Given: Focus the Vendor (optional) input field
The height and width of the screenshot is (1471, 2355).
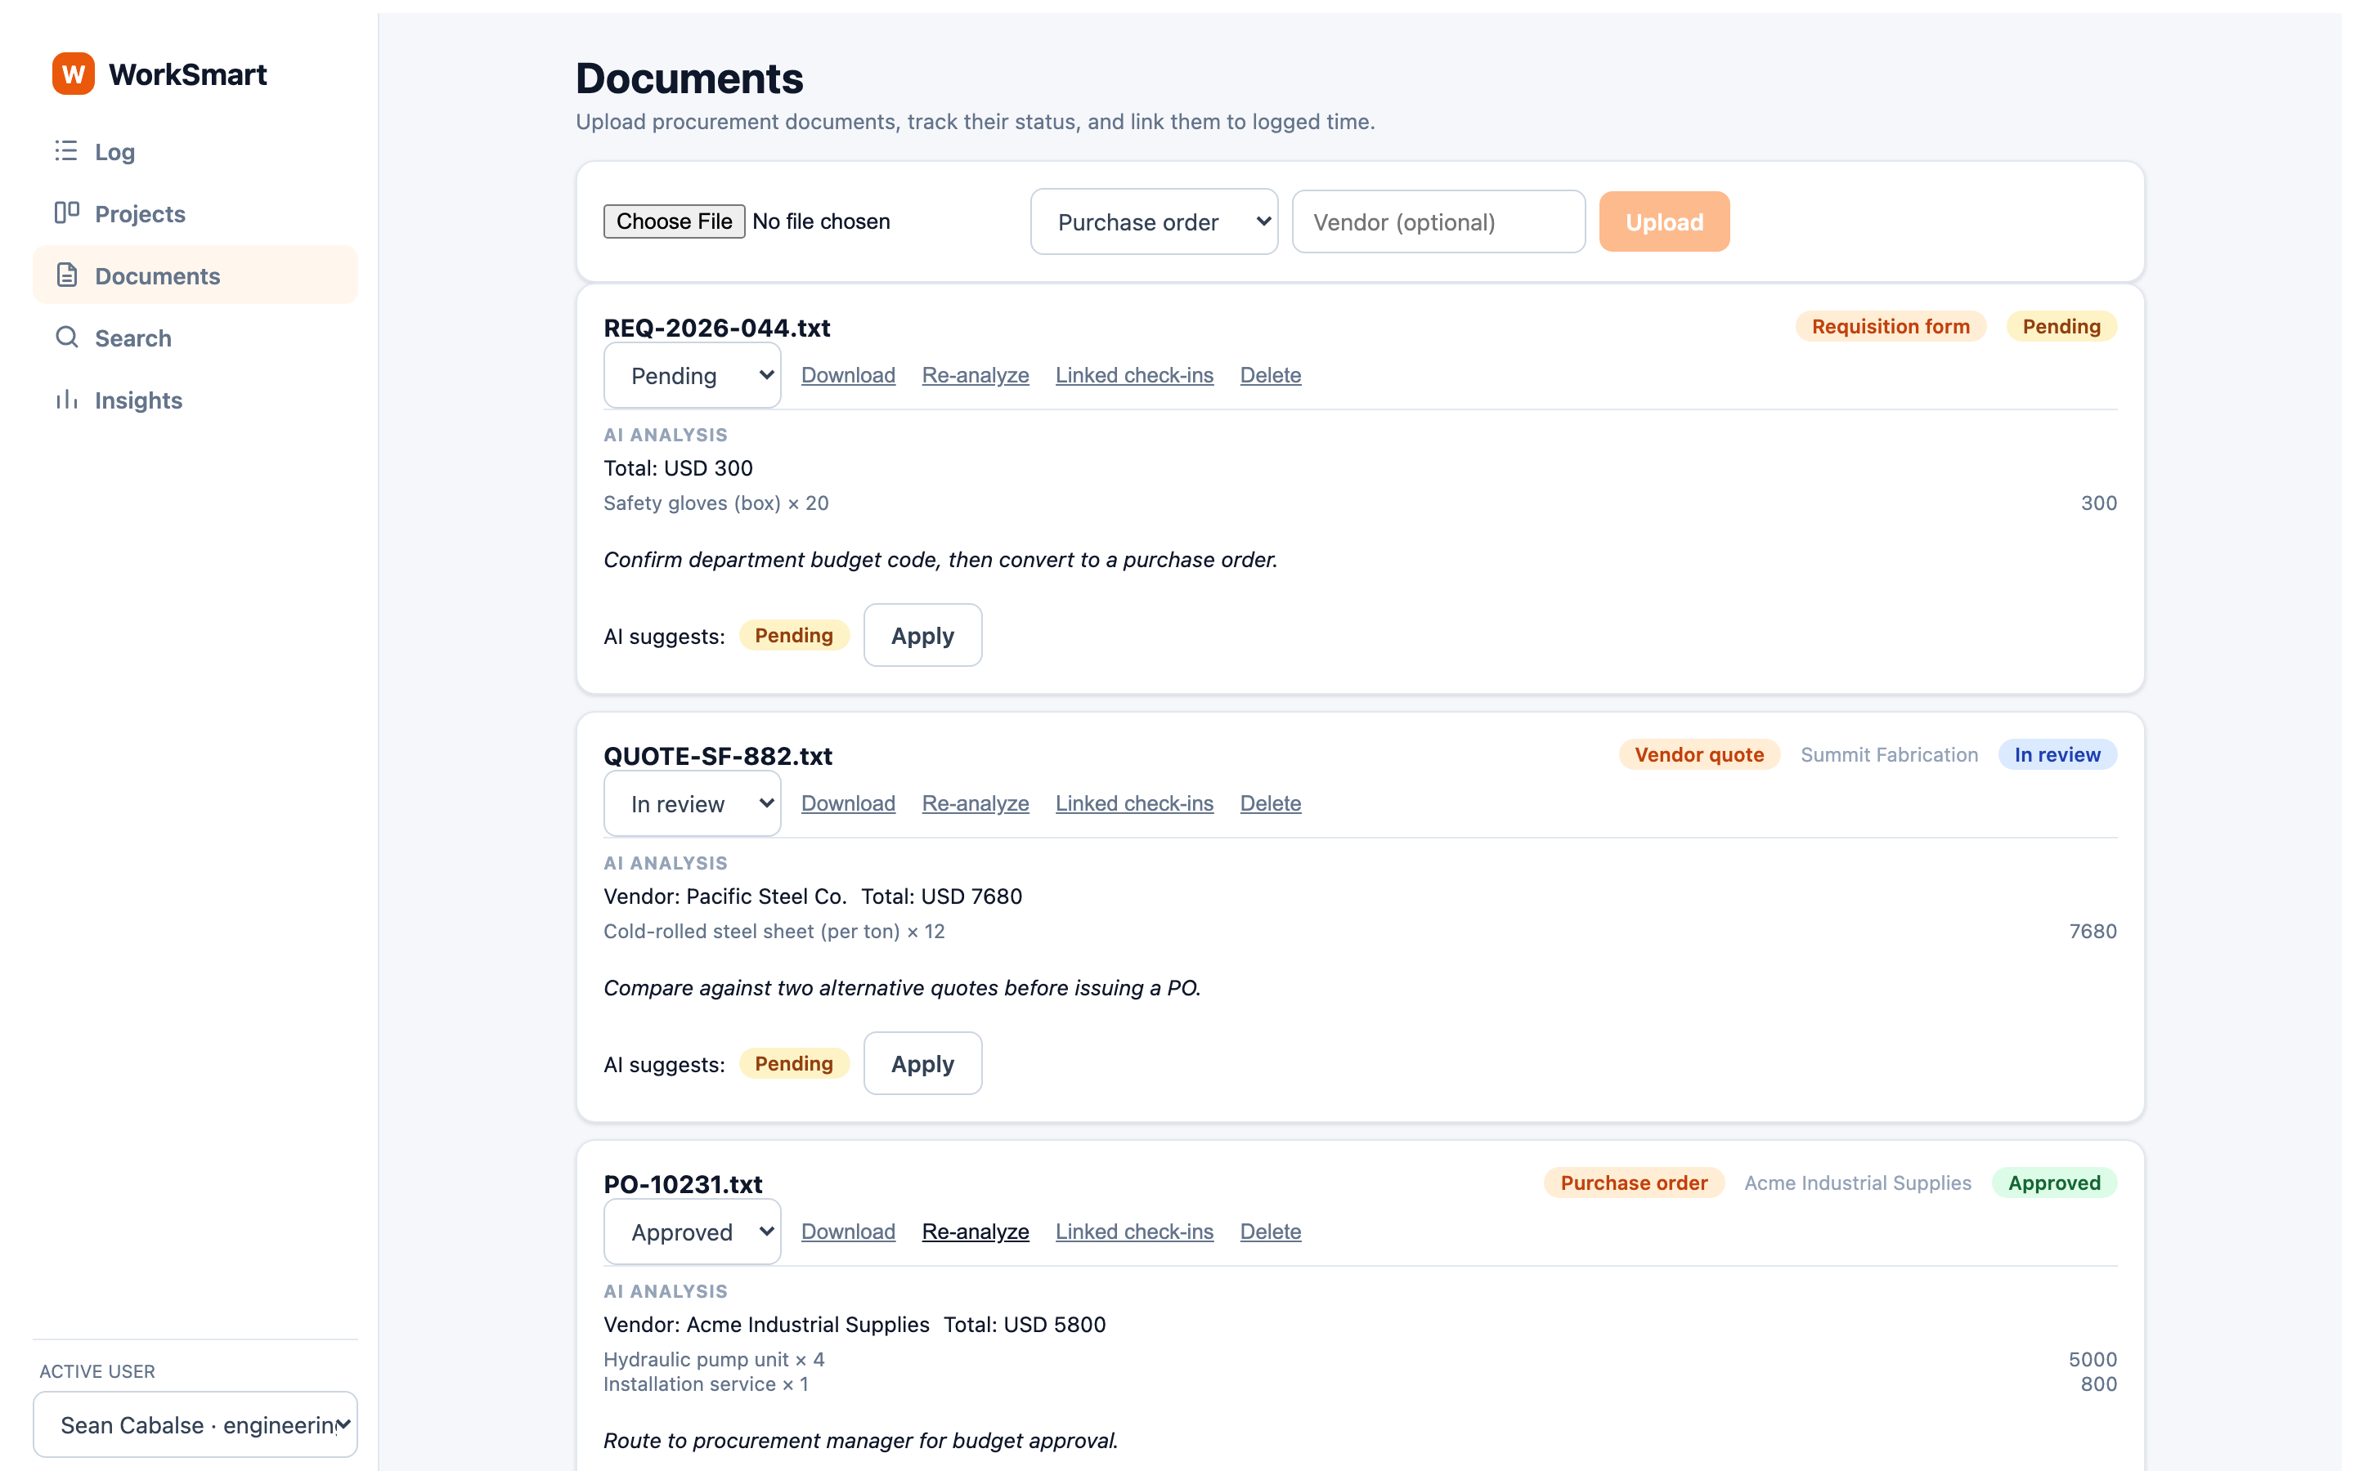Looking at the screenshot, I should click(1438, 221).
